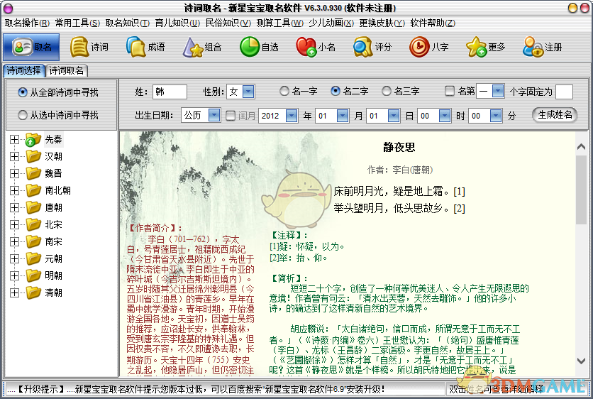Open the 自选 pie-chart tool
The width and height of the screenshot is (593, 399).
[x=259, y=47]
